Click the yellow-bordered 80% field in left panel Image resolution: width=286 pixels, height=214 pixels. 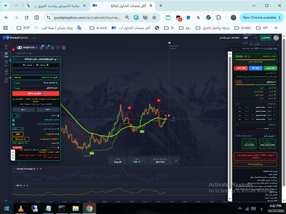(x=18, y=134)
